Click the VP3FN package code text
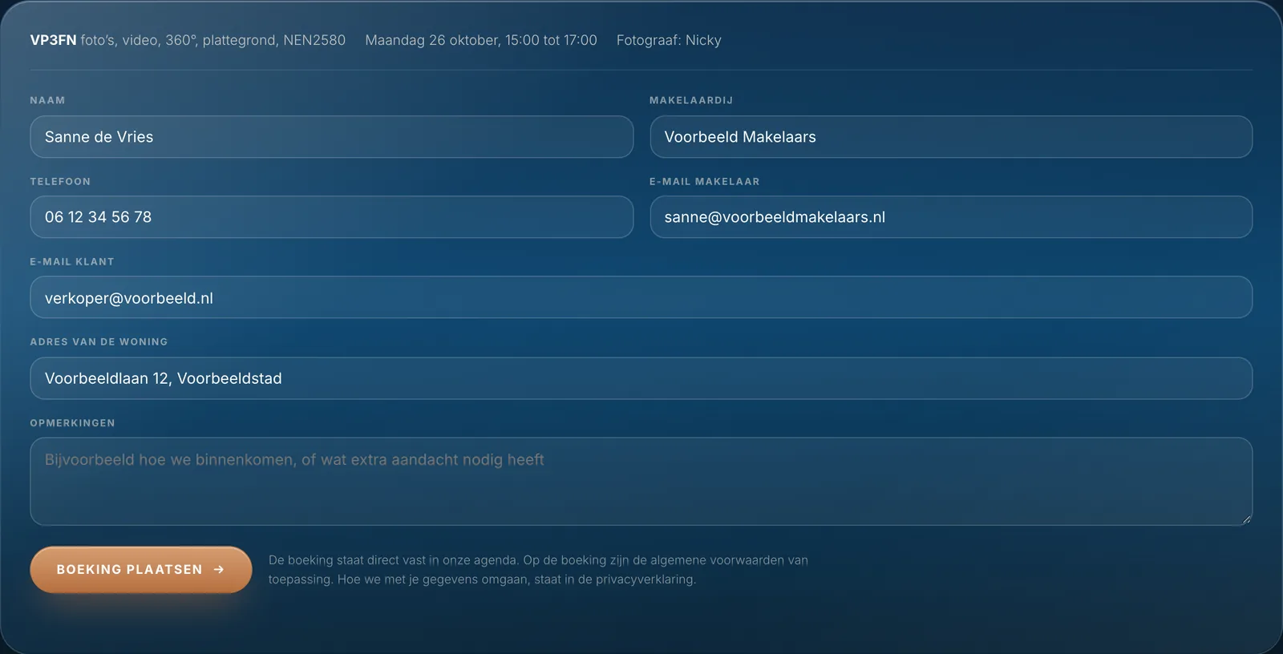 point(53,40)
